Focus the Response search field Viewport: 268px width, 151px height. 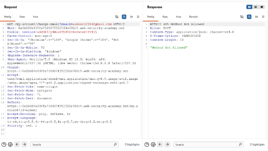pos(208,145)
